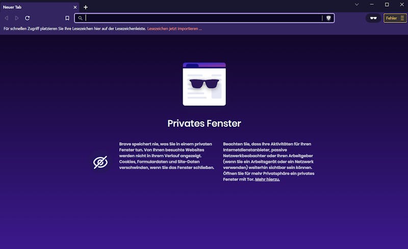Image resolution: width=408 pixels, height=249 pixels.
Task: Reload the page with the refresh icon
Action: [28, 18]
